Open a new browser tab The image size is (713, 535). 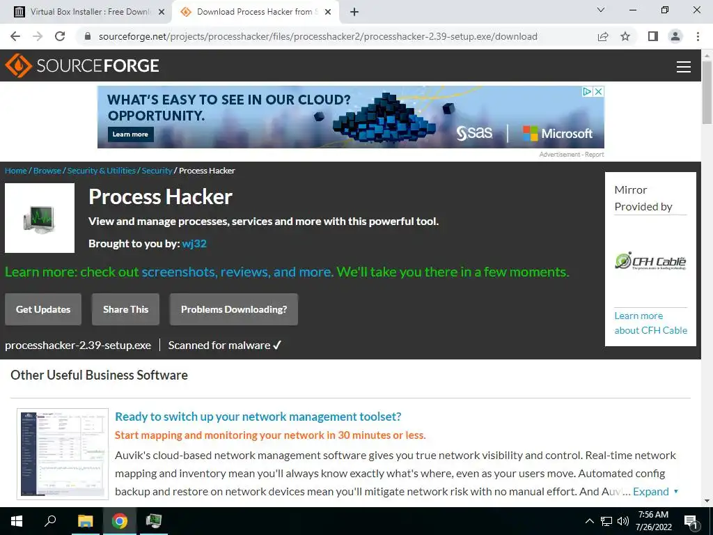(354, 13)
